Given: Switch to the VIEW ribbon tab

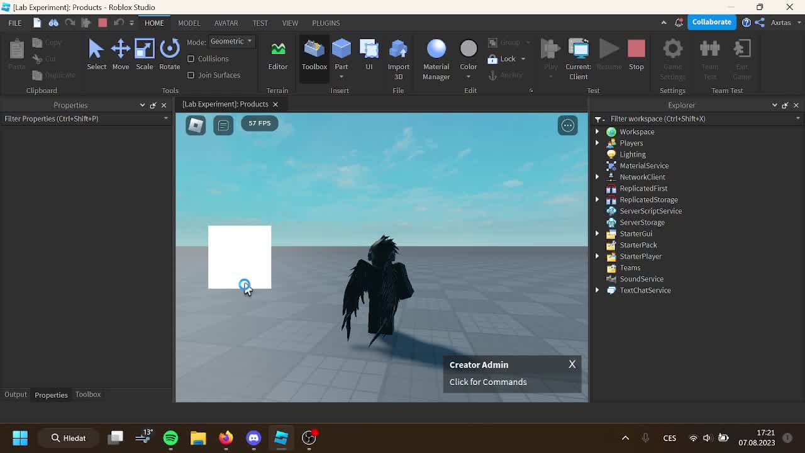Looking at the screenshot, I should click(290, 23).
